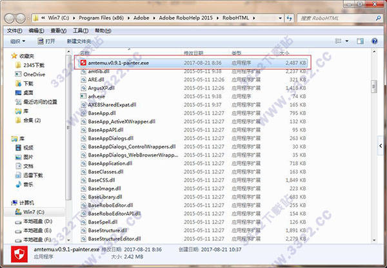Select the 迅雷下载 library icon
The height and width of the screenshot is (268, 387).
tap(18, 175)
